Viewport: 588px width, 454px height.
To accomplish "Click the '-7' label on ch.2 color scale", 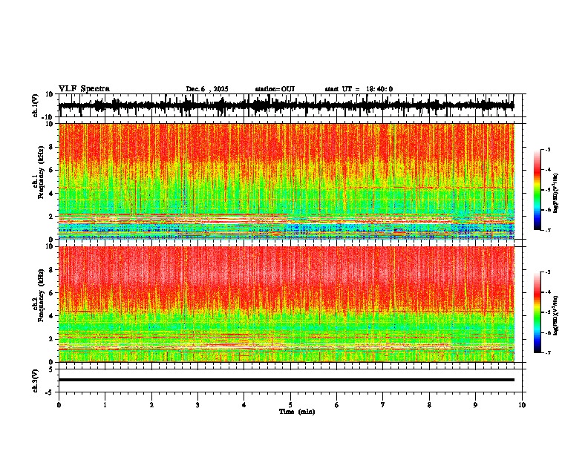I will click(548, 352).
